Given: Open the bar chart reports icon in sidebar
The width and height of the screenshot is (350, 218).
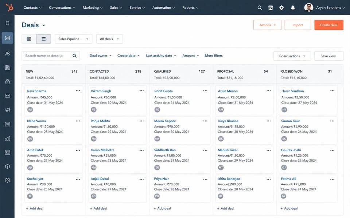Looking at the screenshot, I should (7, 138).
